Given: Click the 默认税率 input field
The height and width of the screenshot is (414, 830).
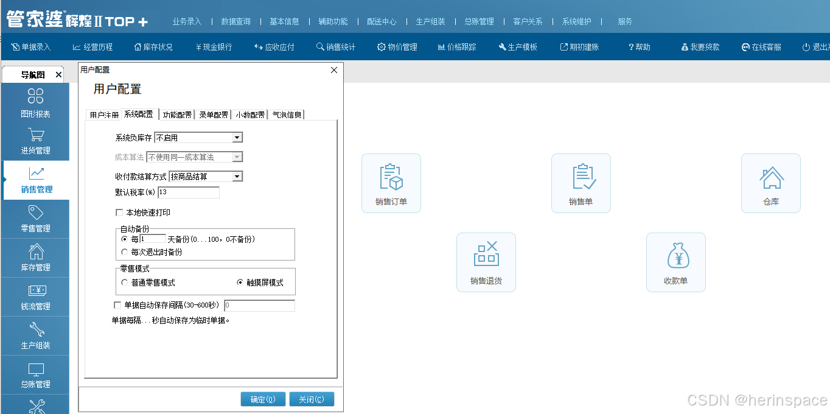Looking at the screenshot, I should click(189, 192).
